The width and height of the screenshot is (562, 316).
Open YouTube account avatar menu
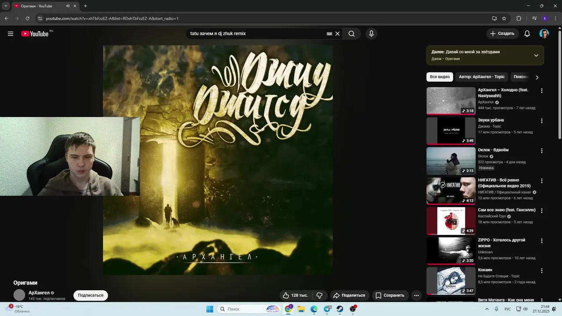click(x=544, y=34)
